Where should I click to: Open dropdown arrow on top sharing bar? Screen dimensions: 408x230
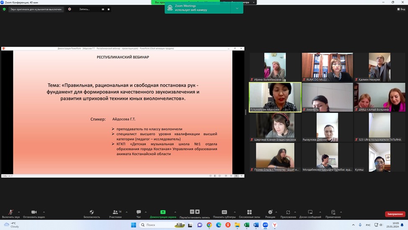pos(254,3)
